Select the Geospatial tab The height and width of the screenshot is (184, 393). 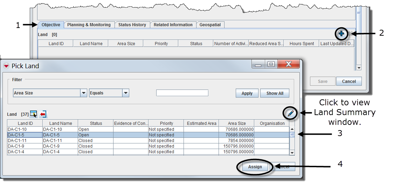(210, 25)
